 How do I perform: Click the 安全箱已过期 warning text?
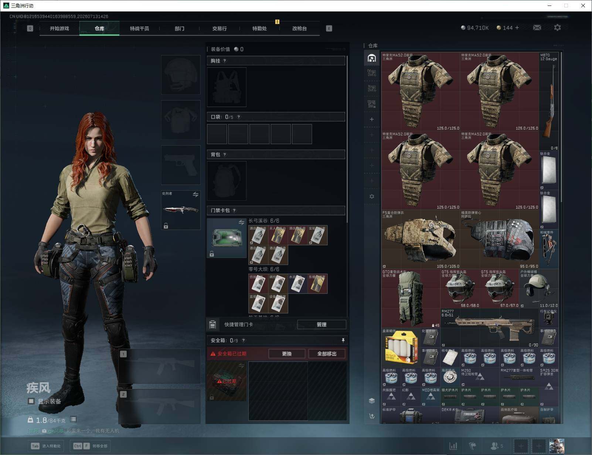point(232,354)
